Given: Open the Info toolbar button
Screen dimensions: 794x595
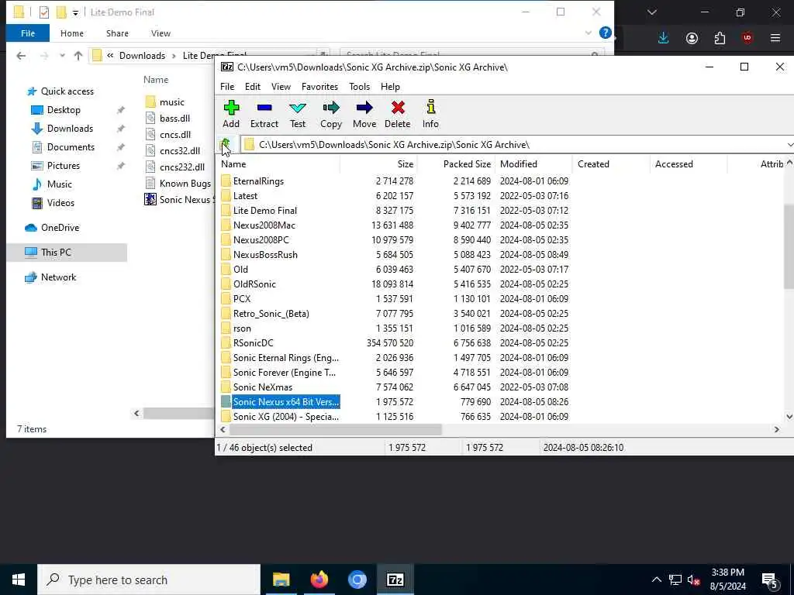Looking at the screenshot, I should click(x=430, y=114).
